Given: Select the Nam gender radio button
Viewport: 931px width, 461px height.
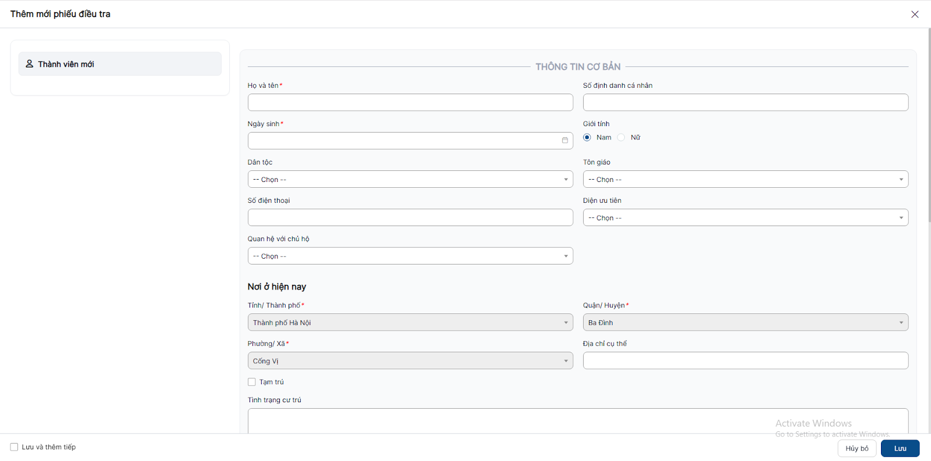Looking at the screenshot, I should pos(587,138).
